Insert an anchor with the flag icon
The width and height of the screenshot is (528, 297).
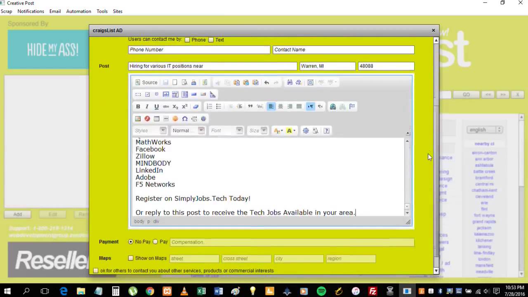[352, 106]
